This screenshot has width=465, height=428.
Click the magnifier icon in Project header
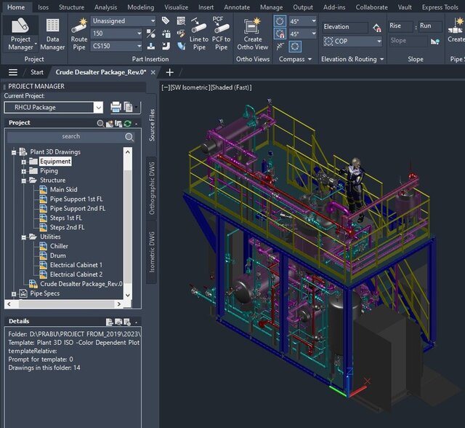pyautogui.click(x=100, y=123)
